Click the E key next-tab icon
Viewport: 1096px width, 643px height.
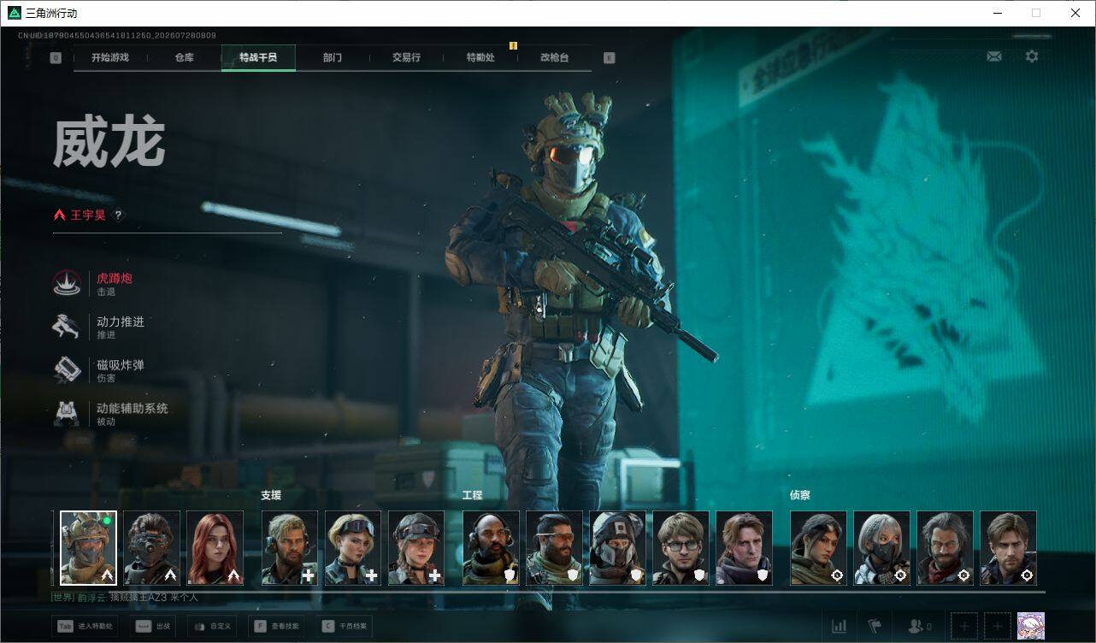[609, 58]
